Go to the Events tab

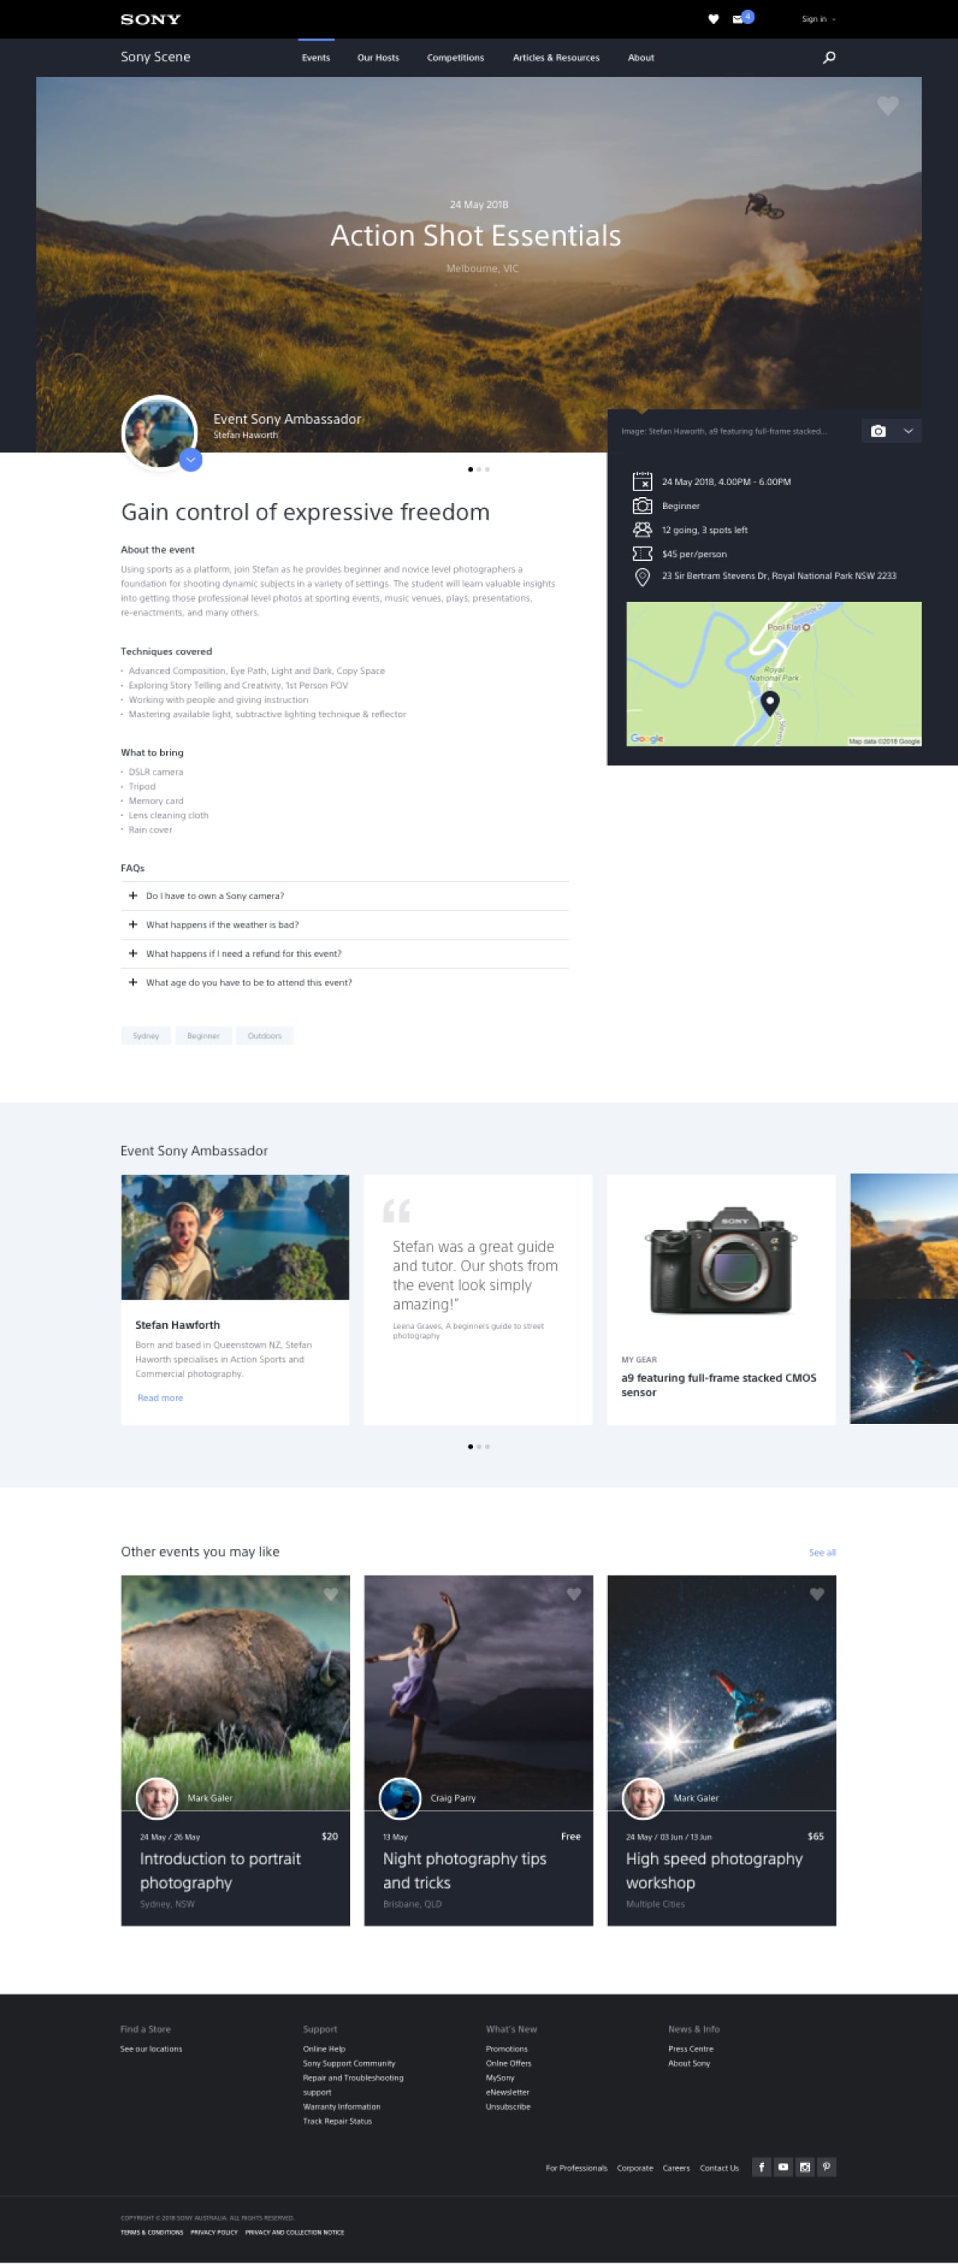[x=316, y=58]
